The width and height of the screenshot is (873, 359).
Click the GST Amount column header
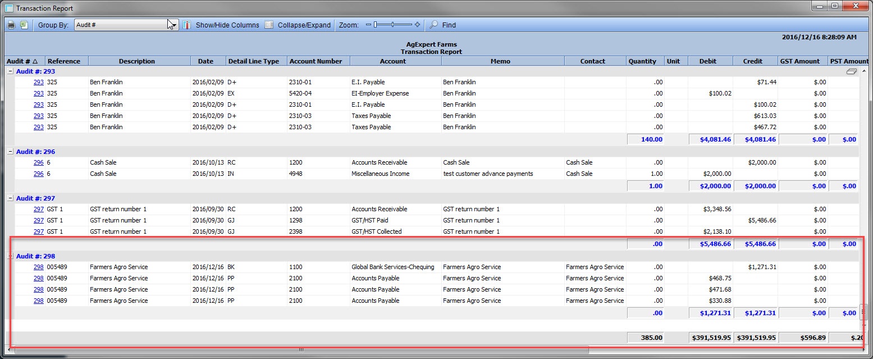803,61
